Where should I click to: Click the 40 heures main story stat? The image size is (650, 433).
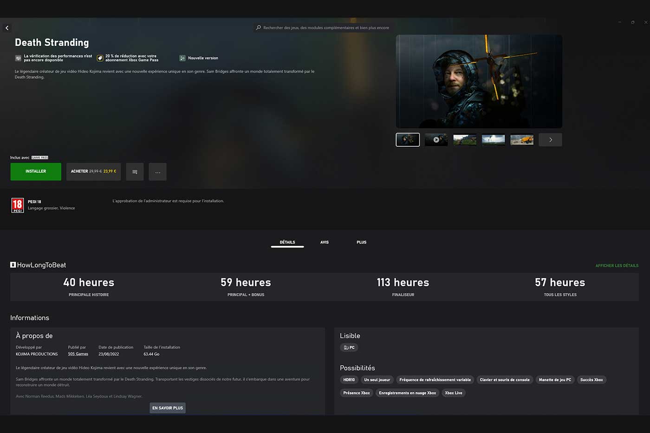89,287
